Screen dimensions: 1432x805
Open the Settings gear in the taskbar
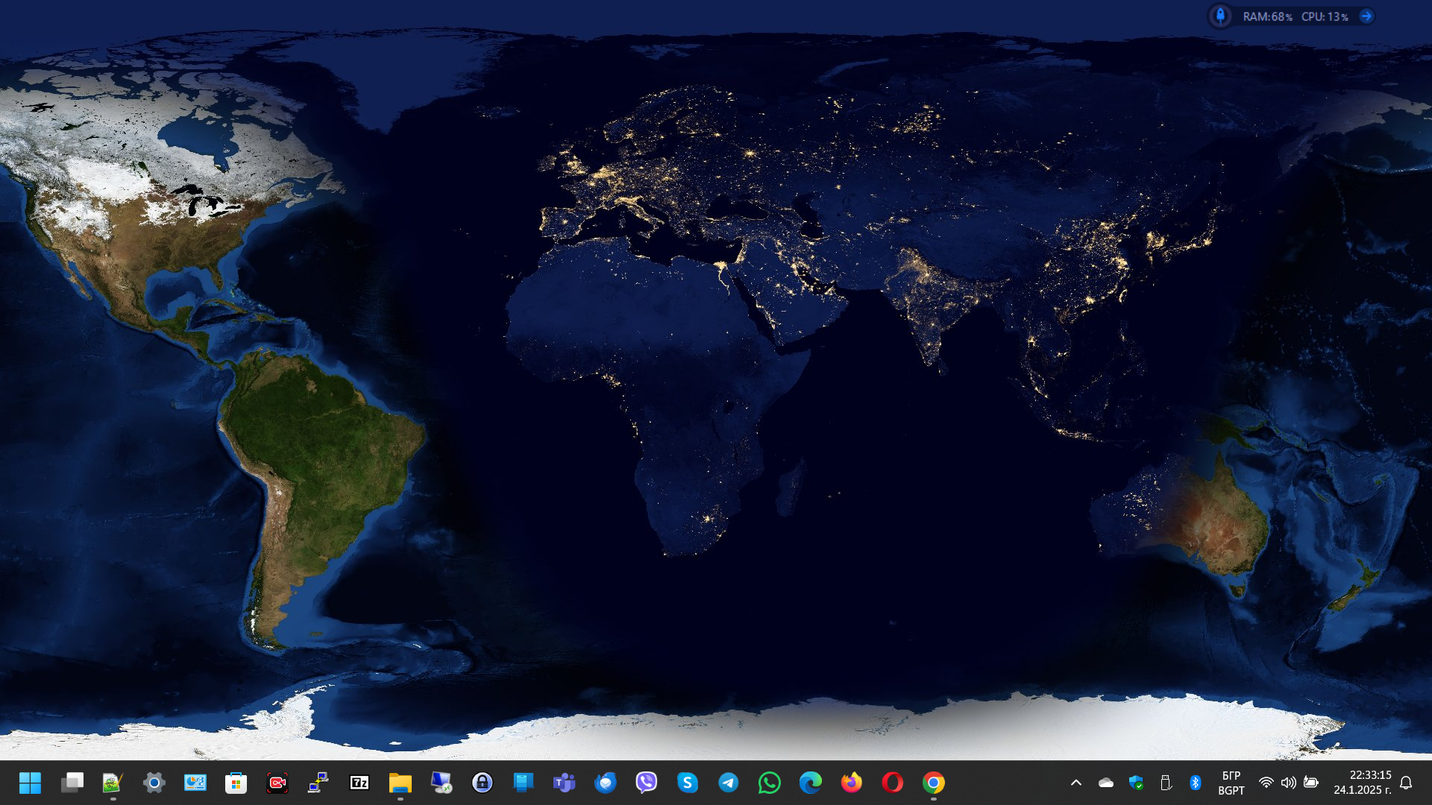154,783
